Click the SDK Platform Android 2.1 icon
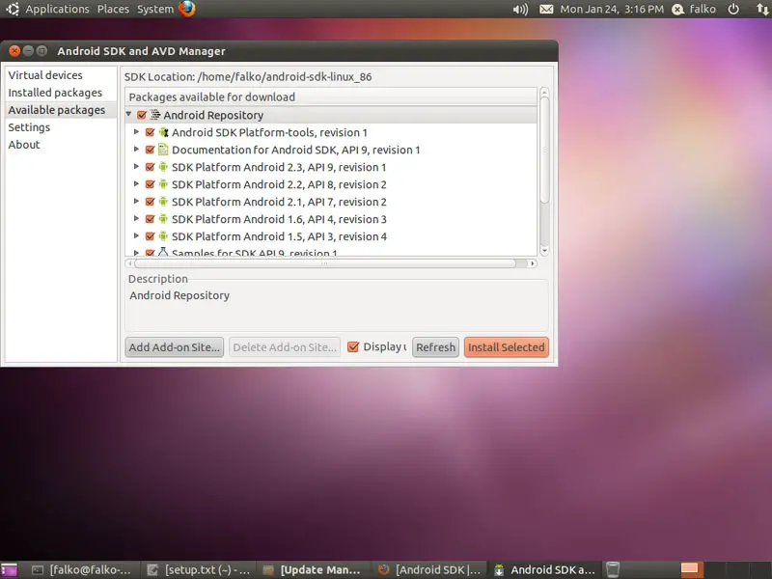772x579 pixels. click(x=163, y=202)
